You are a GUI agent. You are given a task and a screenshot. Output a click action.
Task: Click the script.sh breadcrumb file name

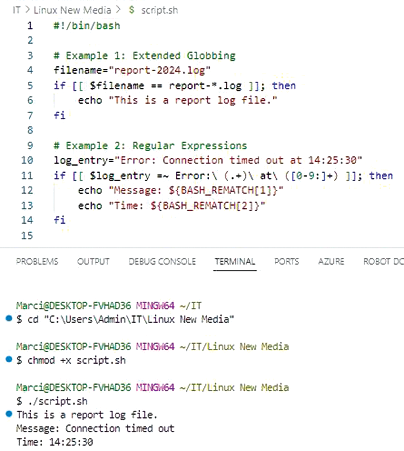(x=160, y=11)
